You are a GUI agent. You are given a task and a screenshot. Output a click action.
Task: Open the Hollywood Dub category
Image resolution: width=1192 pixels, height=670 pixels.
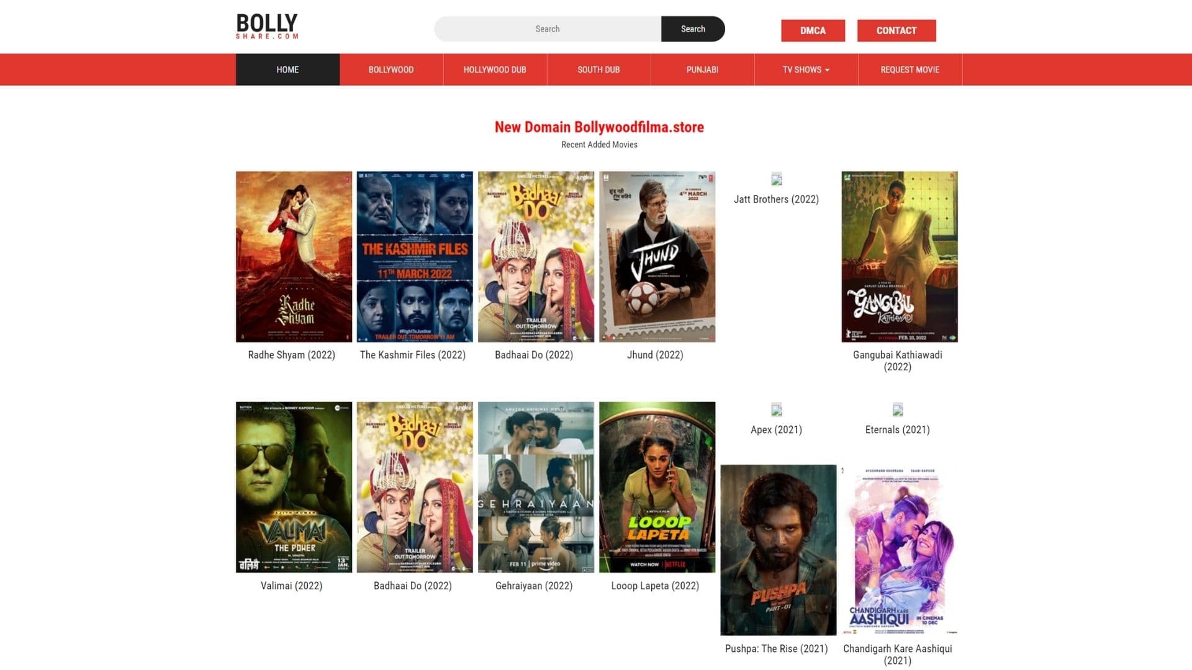click(x=495, y=69)
